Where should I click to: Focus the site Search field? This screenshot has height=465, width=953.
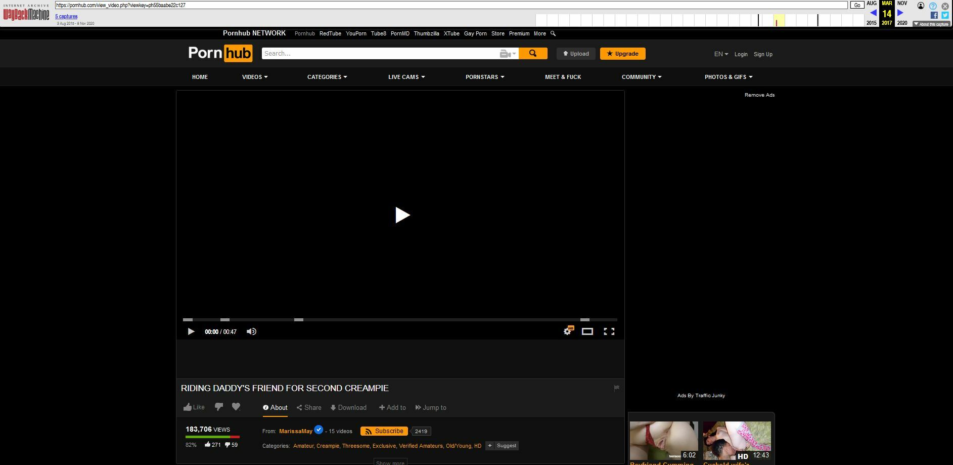pyautogui.click(x=379, y=53)
